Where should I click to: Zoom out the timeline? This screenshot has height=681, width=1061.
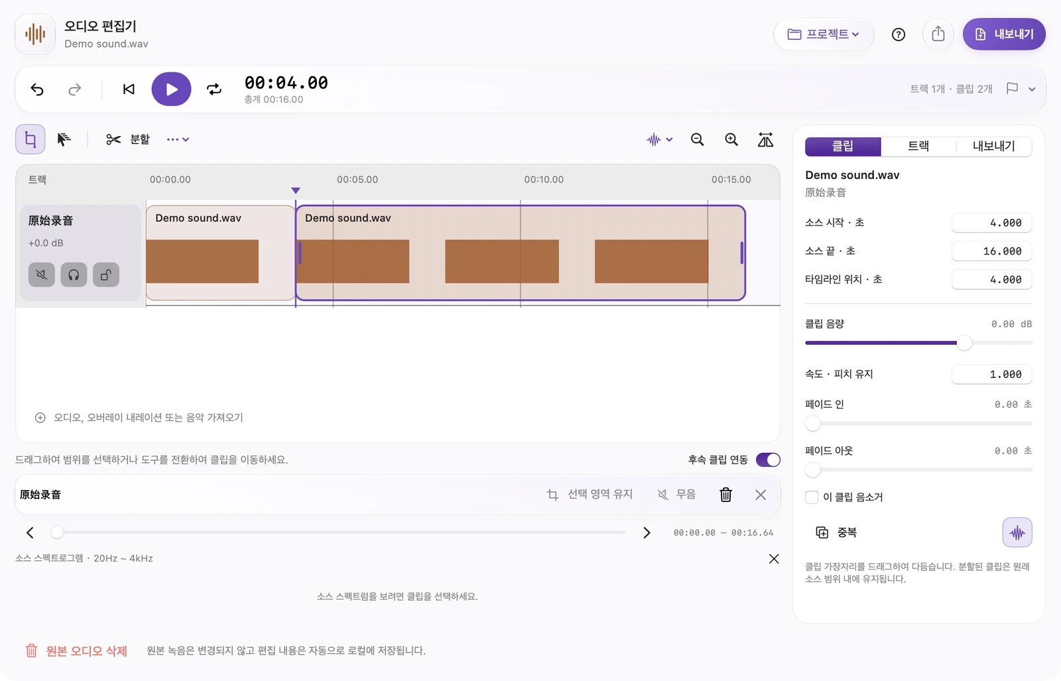tap(697, 139)
